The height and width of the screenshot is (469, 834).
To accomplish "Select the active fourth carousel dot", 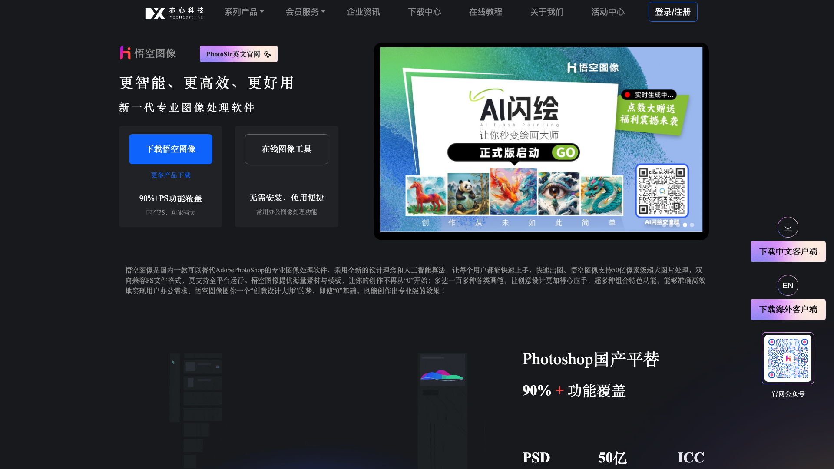I will [x=685, y=225].
